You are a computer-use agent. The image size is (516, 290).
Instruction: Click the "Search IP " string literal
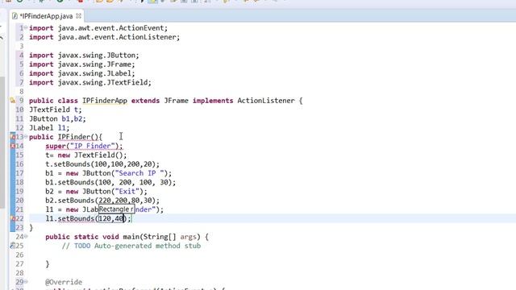pos(139,173)
